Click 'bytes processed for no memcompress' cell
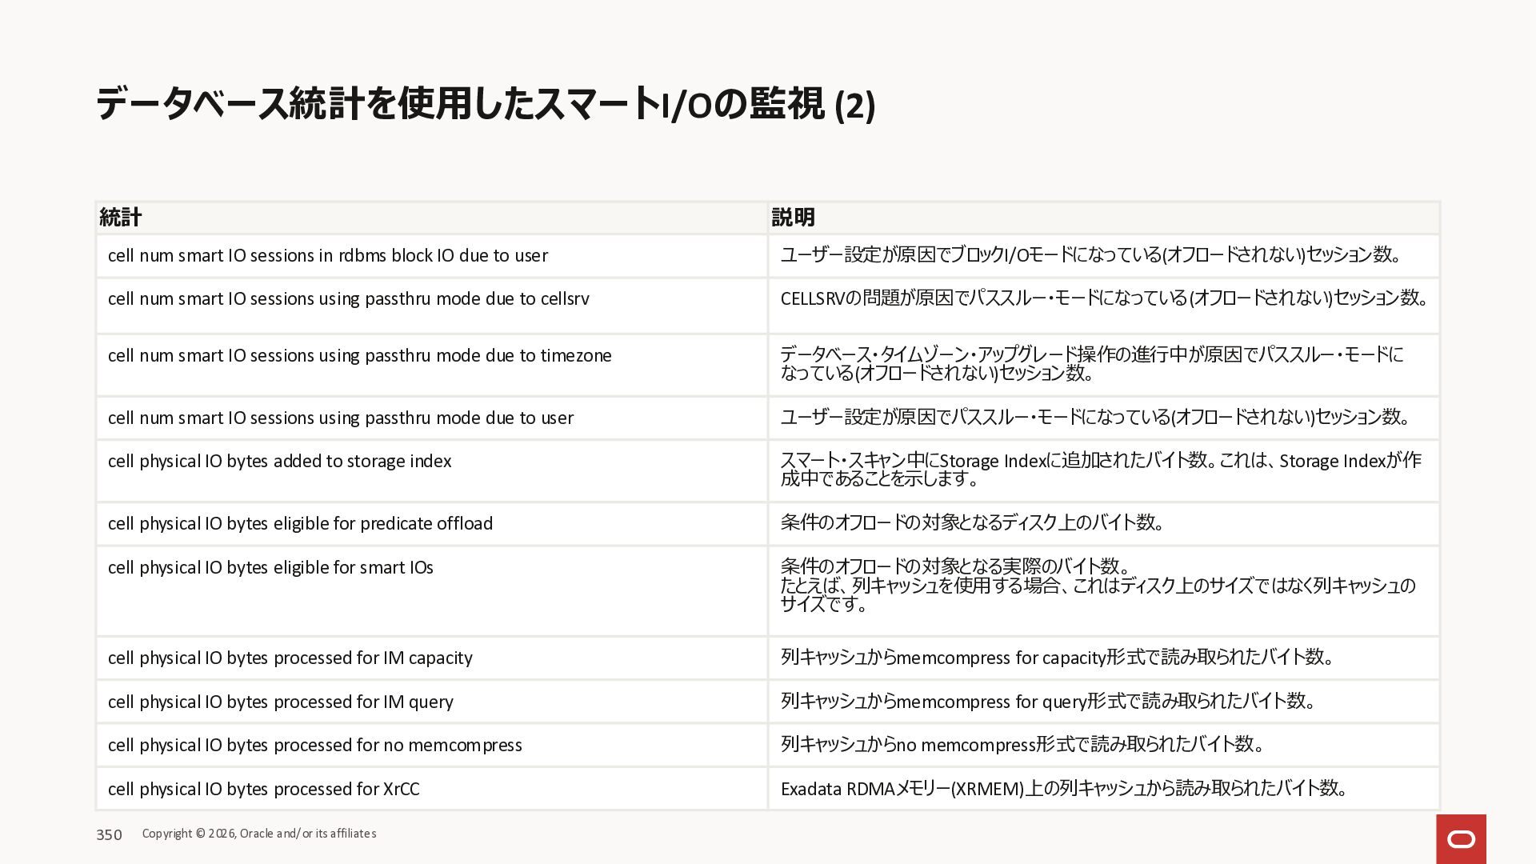Screen dimensions: 1536x864 click(x=315, y=746)
